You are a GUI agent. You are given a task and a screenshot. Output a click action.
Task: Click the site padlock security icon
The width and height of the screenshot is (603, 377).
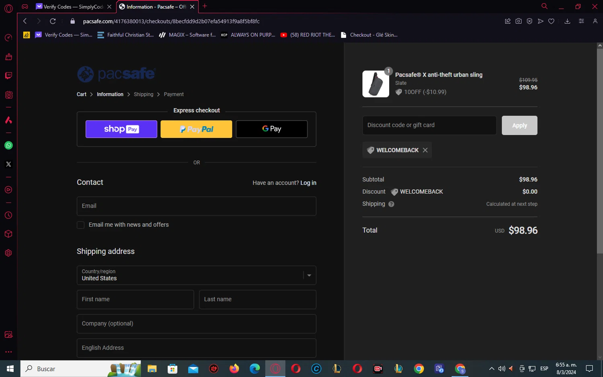pyautogui.click(x=73, y=21)
